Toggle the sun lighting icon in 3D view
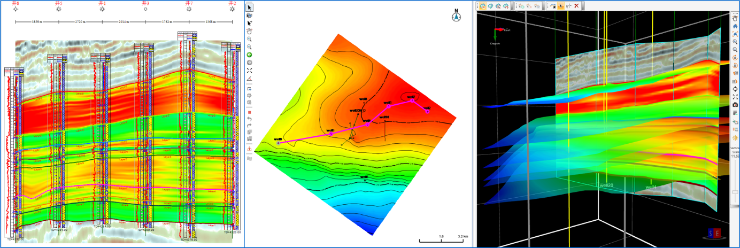 736,138
